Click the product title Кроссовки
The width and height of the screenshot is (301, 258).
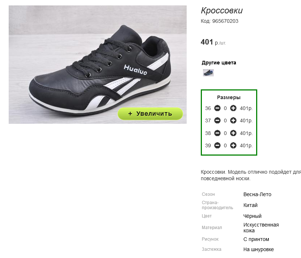[x=222, y=10]
